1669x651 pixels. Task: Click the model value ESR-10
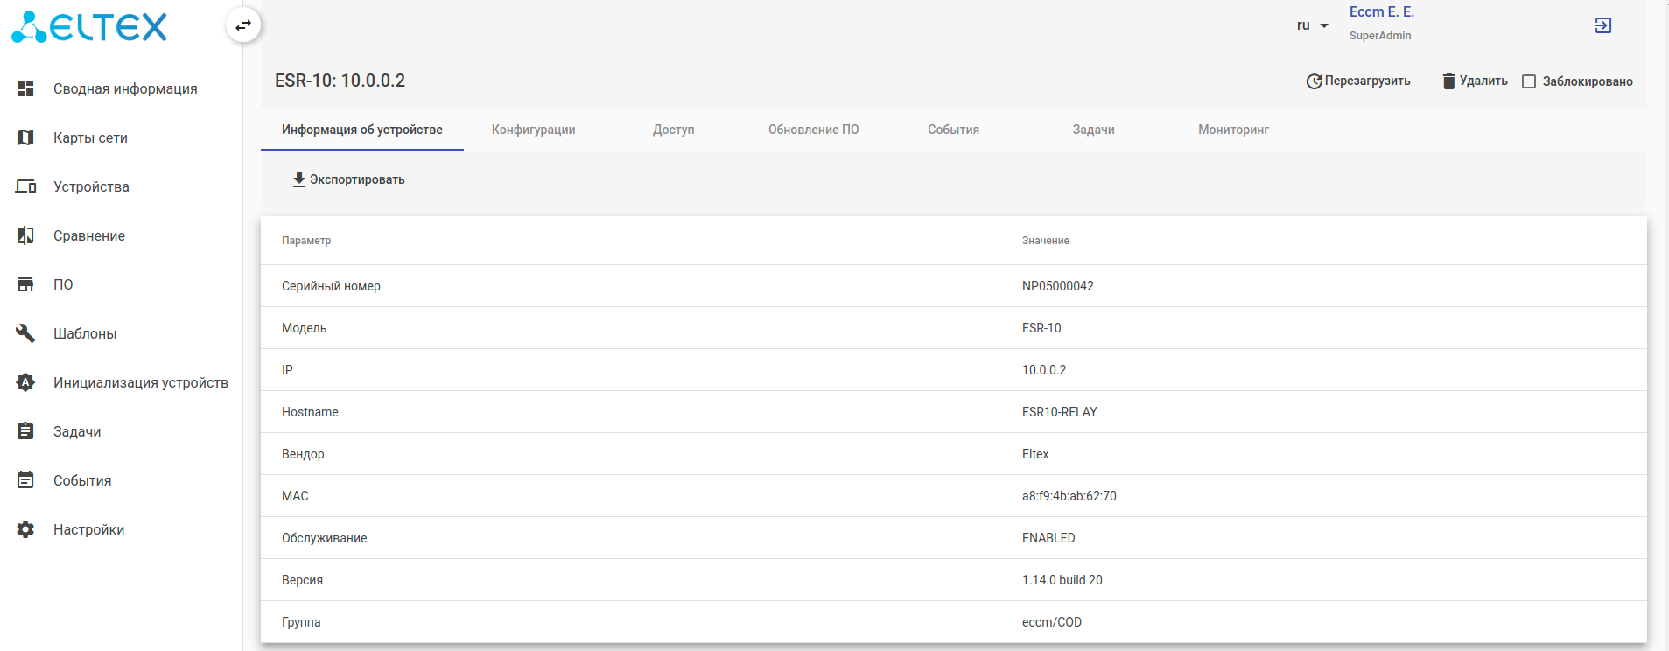(1041, 328)
